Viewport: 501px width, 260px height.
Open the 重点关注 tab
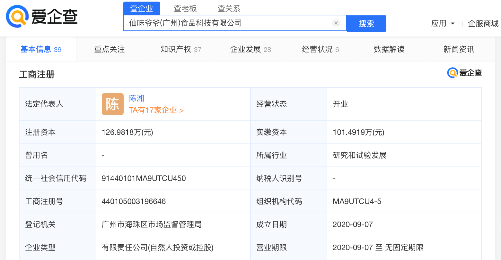pos(110,49)
